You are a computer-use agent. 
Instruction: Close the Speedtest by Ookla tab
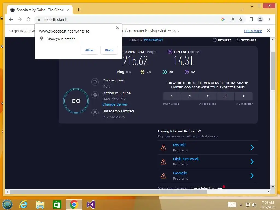[68, 10]
